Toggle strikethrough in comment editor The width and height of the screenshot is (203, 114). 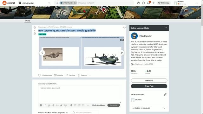[53, 105]
